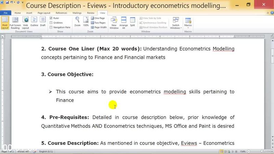Click Reset Window Position
The width and height of the screenshot is (274, 154).
153,27
